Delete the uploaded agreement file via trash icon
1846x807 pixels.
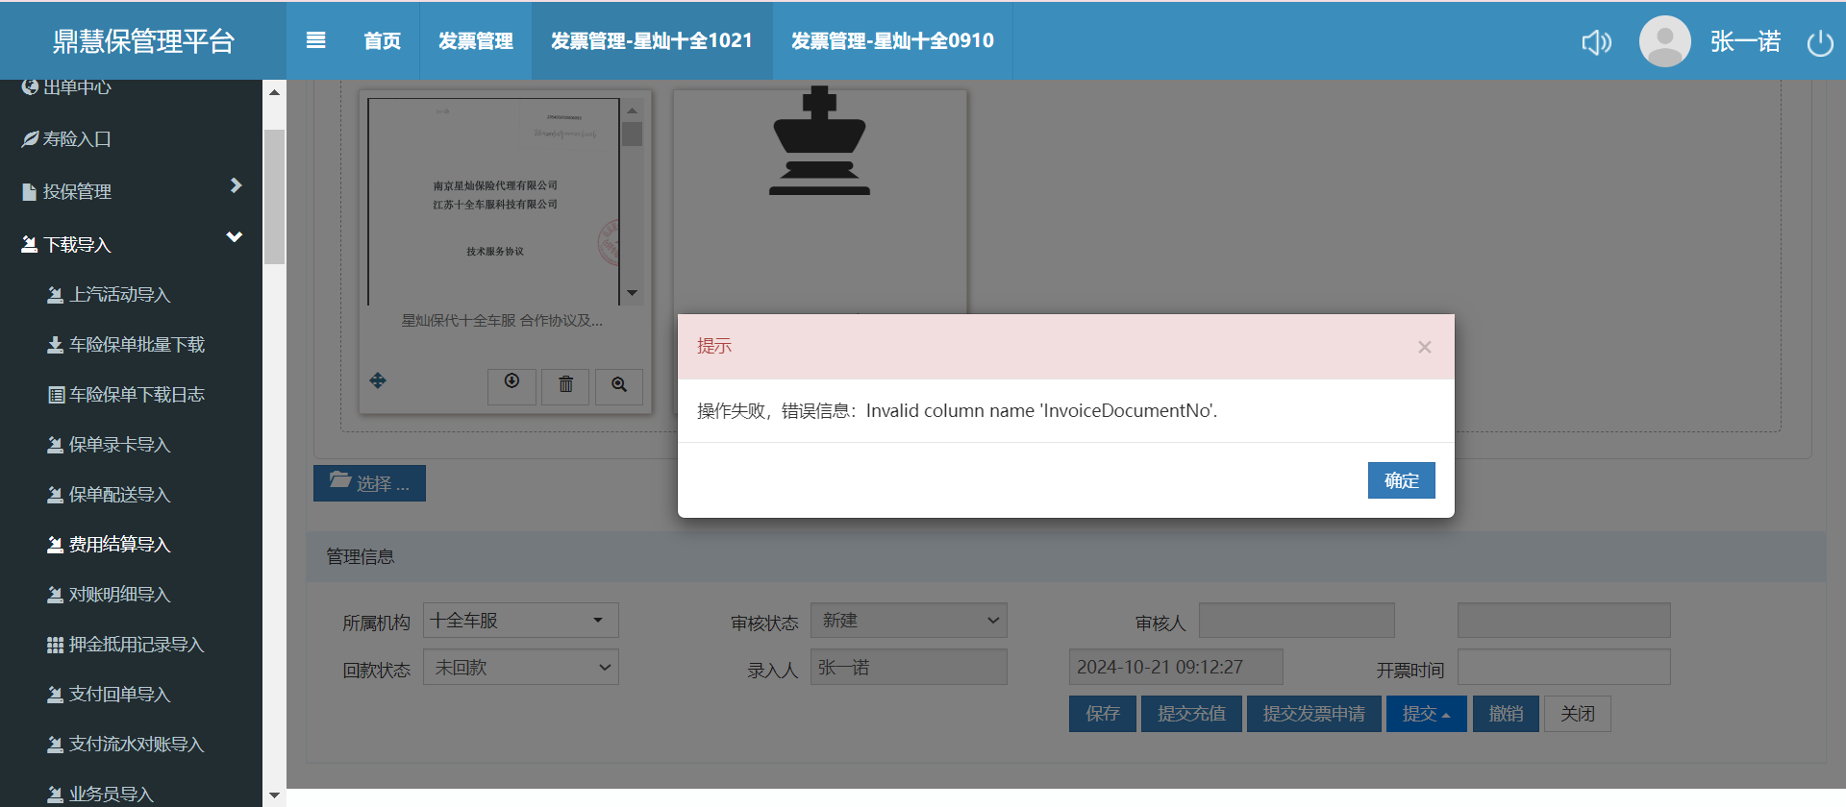click(x=565, y=385)
